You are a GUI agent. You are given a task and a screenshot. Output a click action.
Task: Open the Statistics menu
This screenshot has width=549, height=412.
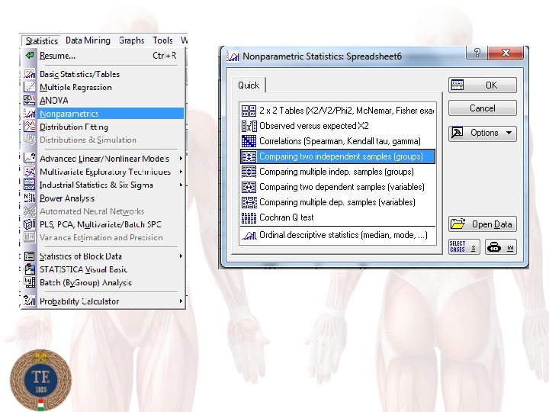click(41, 40)
